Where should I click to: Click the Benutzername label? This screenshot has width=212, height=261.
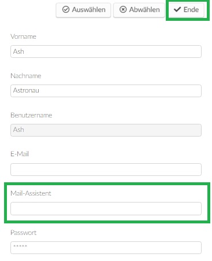coord(31,115)
